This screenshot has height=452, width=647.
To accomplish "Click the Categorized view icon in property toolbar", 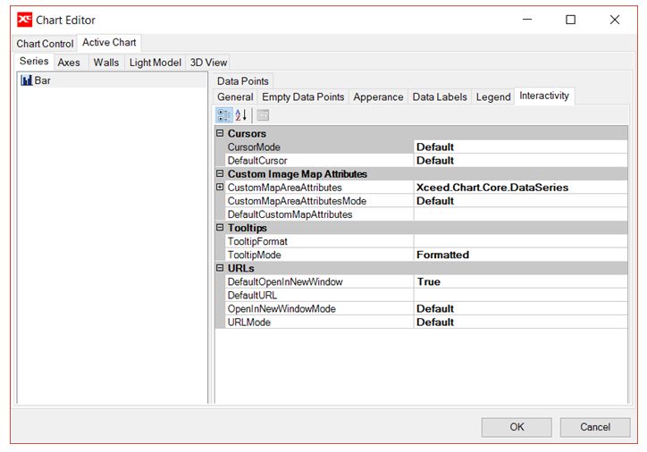I will tap(224, 115).
